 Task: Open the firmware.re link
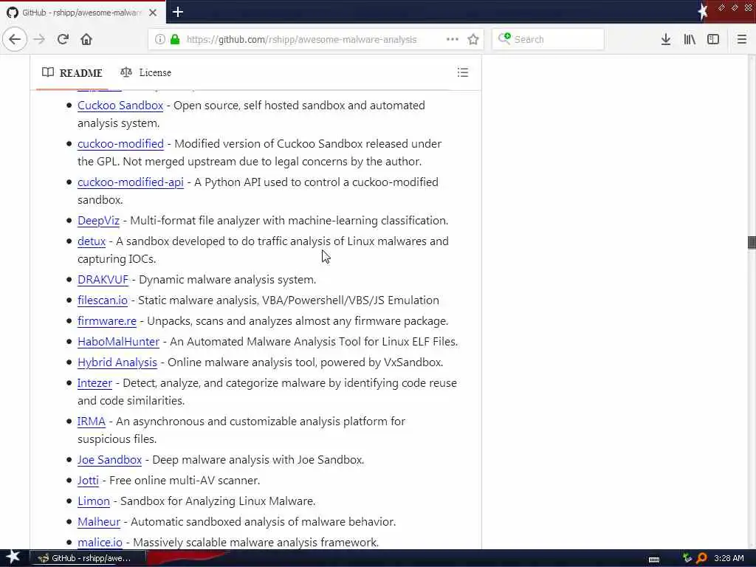click(x=107, y=321)
